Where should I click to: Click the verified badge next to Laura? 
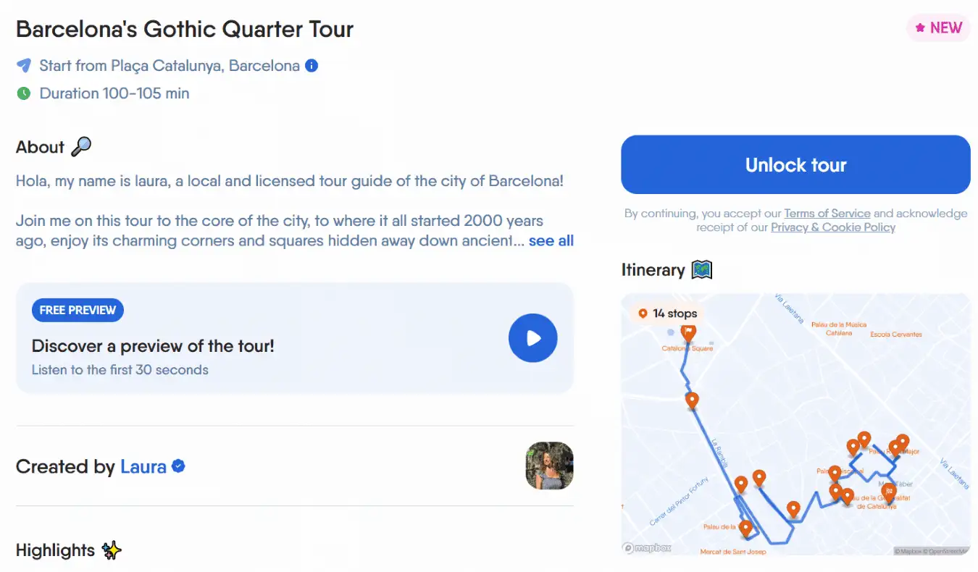[x=178, y=466]
